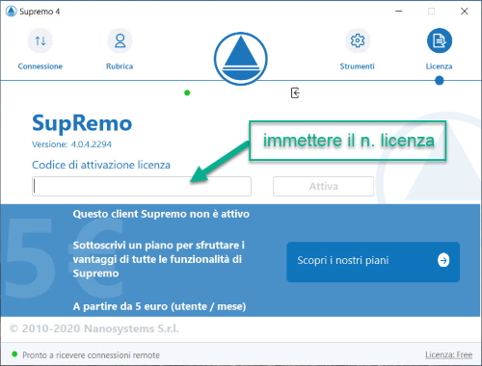The image size is (482, 366).
Task: Open the Rubrica contacts icon
Action: pyautogui.click(x=120, y=40)
